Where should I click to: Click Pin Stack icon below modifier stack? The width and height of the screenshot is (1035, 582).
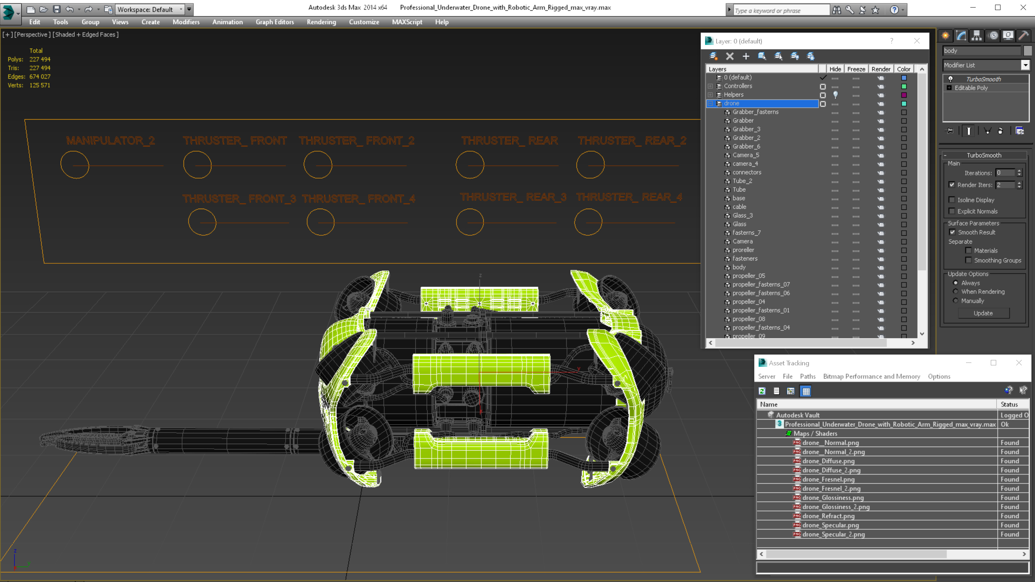point(950,131)
